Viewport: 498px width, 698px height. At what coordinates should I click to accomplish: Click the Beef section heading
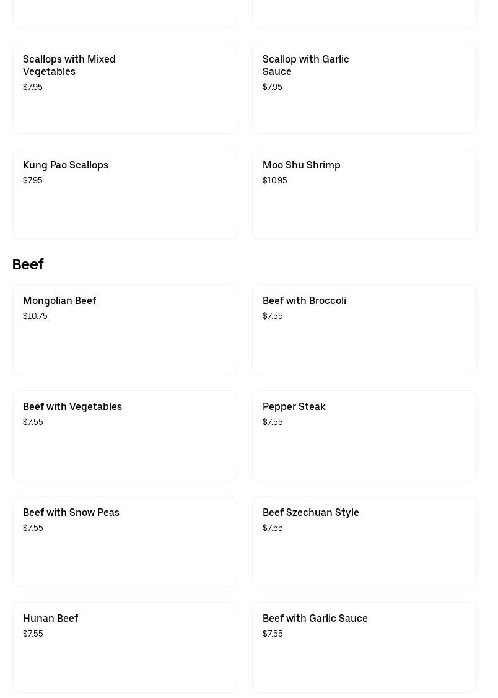pyautogui.click(x=28, y=264)
